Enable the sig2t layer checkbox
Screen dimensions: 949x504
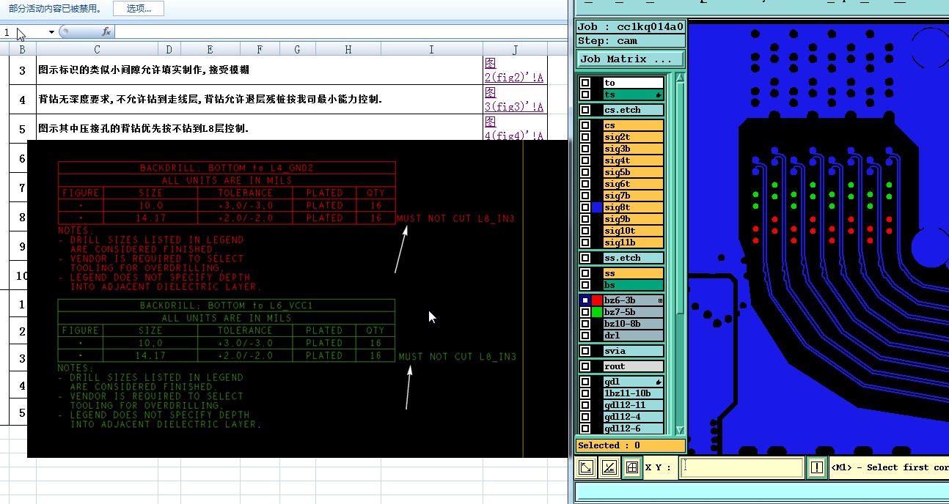(585, 138)
